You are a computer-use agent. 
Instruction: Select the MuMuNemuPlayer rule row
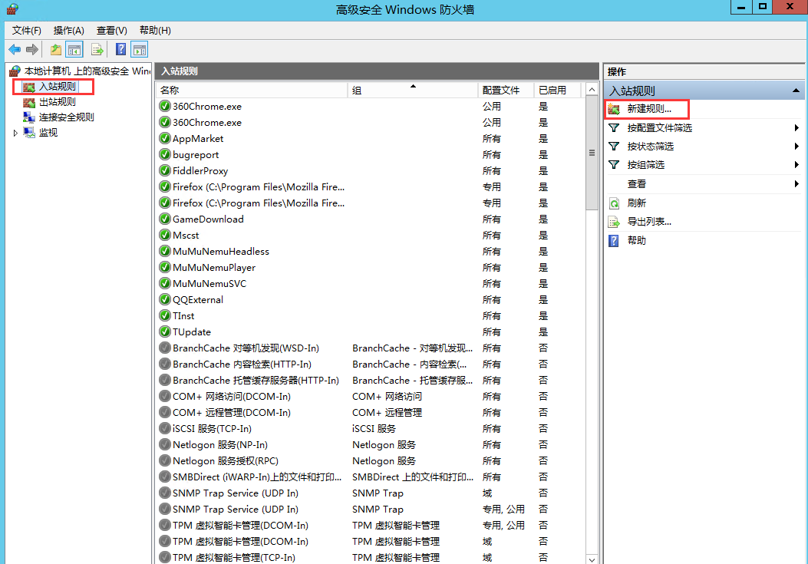click(x=370, y=268)
